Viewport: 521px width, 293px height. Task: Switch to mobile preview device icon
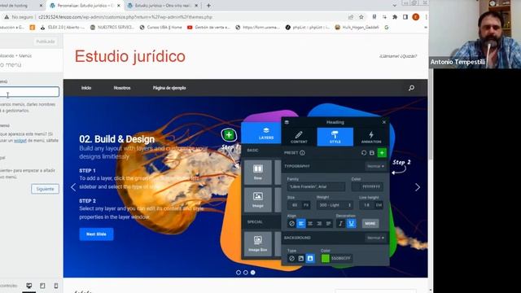[x=56, y=286]
